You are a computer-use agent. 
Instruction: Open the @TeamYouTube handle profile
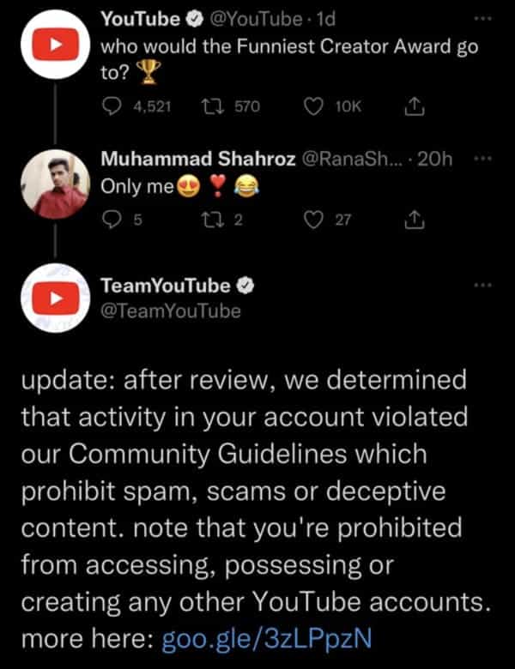(x=171, y=311)
